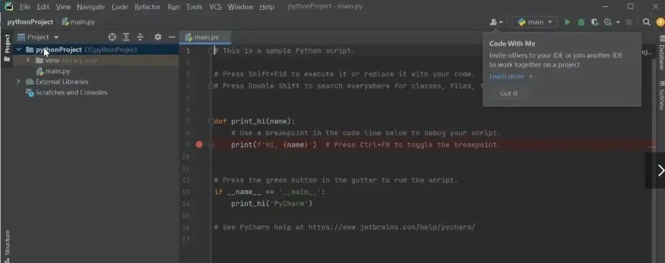This screenshot has width=665, height=263.
Task: Click the Scratches and Consoles icon
Action: [x=30, y=92]
